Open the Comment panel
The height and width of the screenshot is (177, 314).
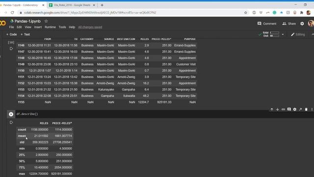tap(267, 24)
